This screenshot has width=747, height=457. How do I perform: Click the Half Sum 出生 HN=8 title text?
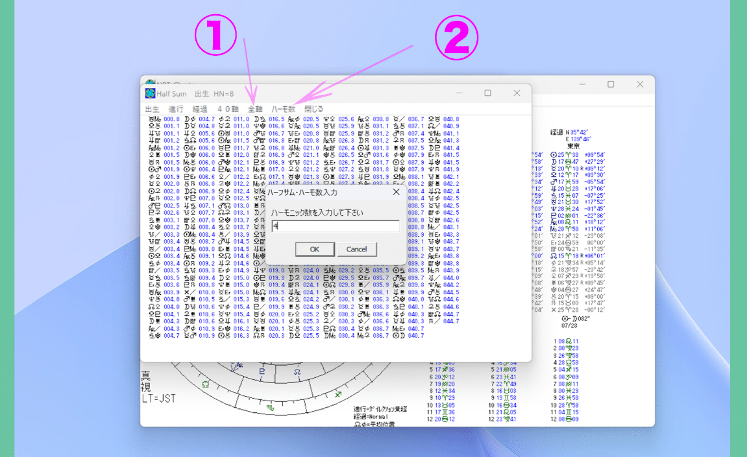click(195, 94)
